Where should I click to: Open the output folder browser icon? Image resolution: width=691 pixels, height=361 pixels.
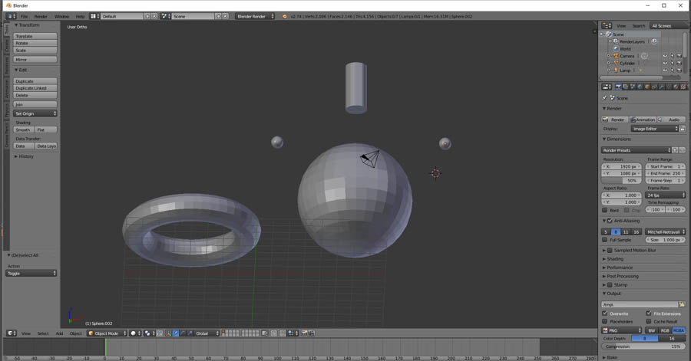point(681,304)
